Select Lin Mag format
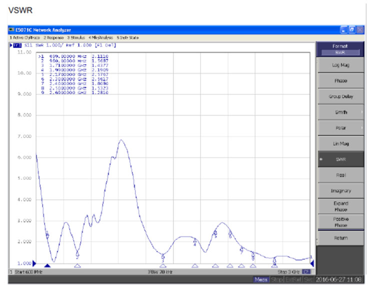 [x=340, y=144]
